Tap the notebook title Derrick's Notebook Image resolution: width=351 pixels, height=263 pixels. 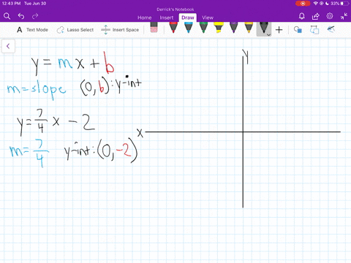[x=175, y=9]
